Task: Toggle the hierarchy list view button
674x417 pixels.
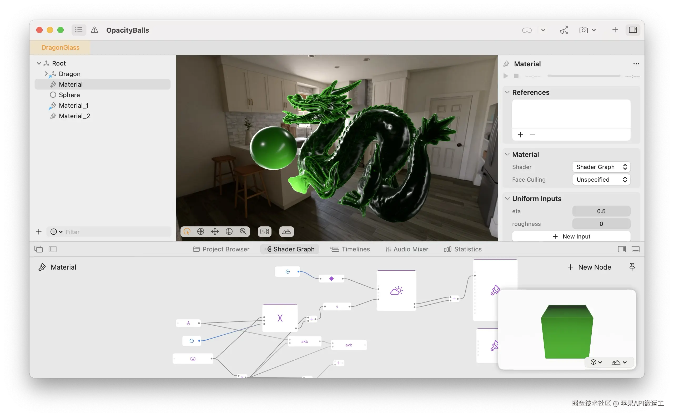Action: tap(79, 30)
